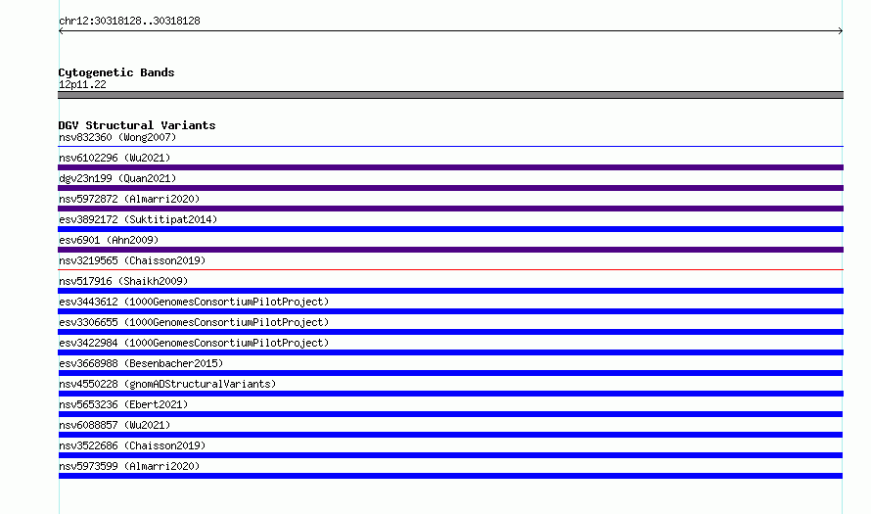Click the blue bar under esv3422984
This screenshot has height=514, width=871.
(x=450, y=352)
